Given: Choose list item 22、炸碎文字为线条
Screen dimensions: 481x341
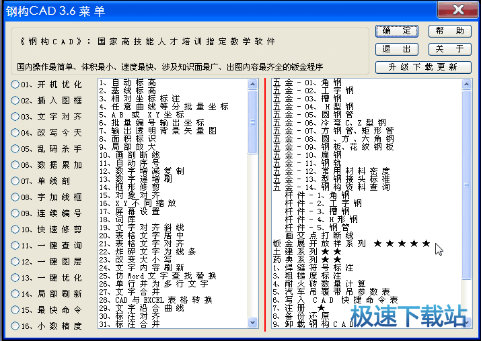Looking at the screenshot, I should [x=147, y=252].
